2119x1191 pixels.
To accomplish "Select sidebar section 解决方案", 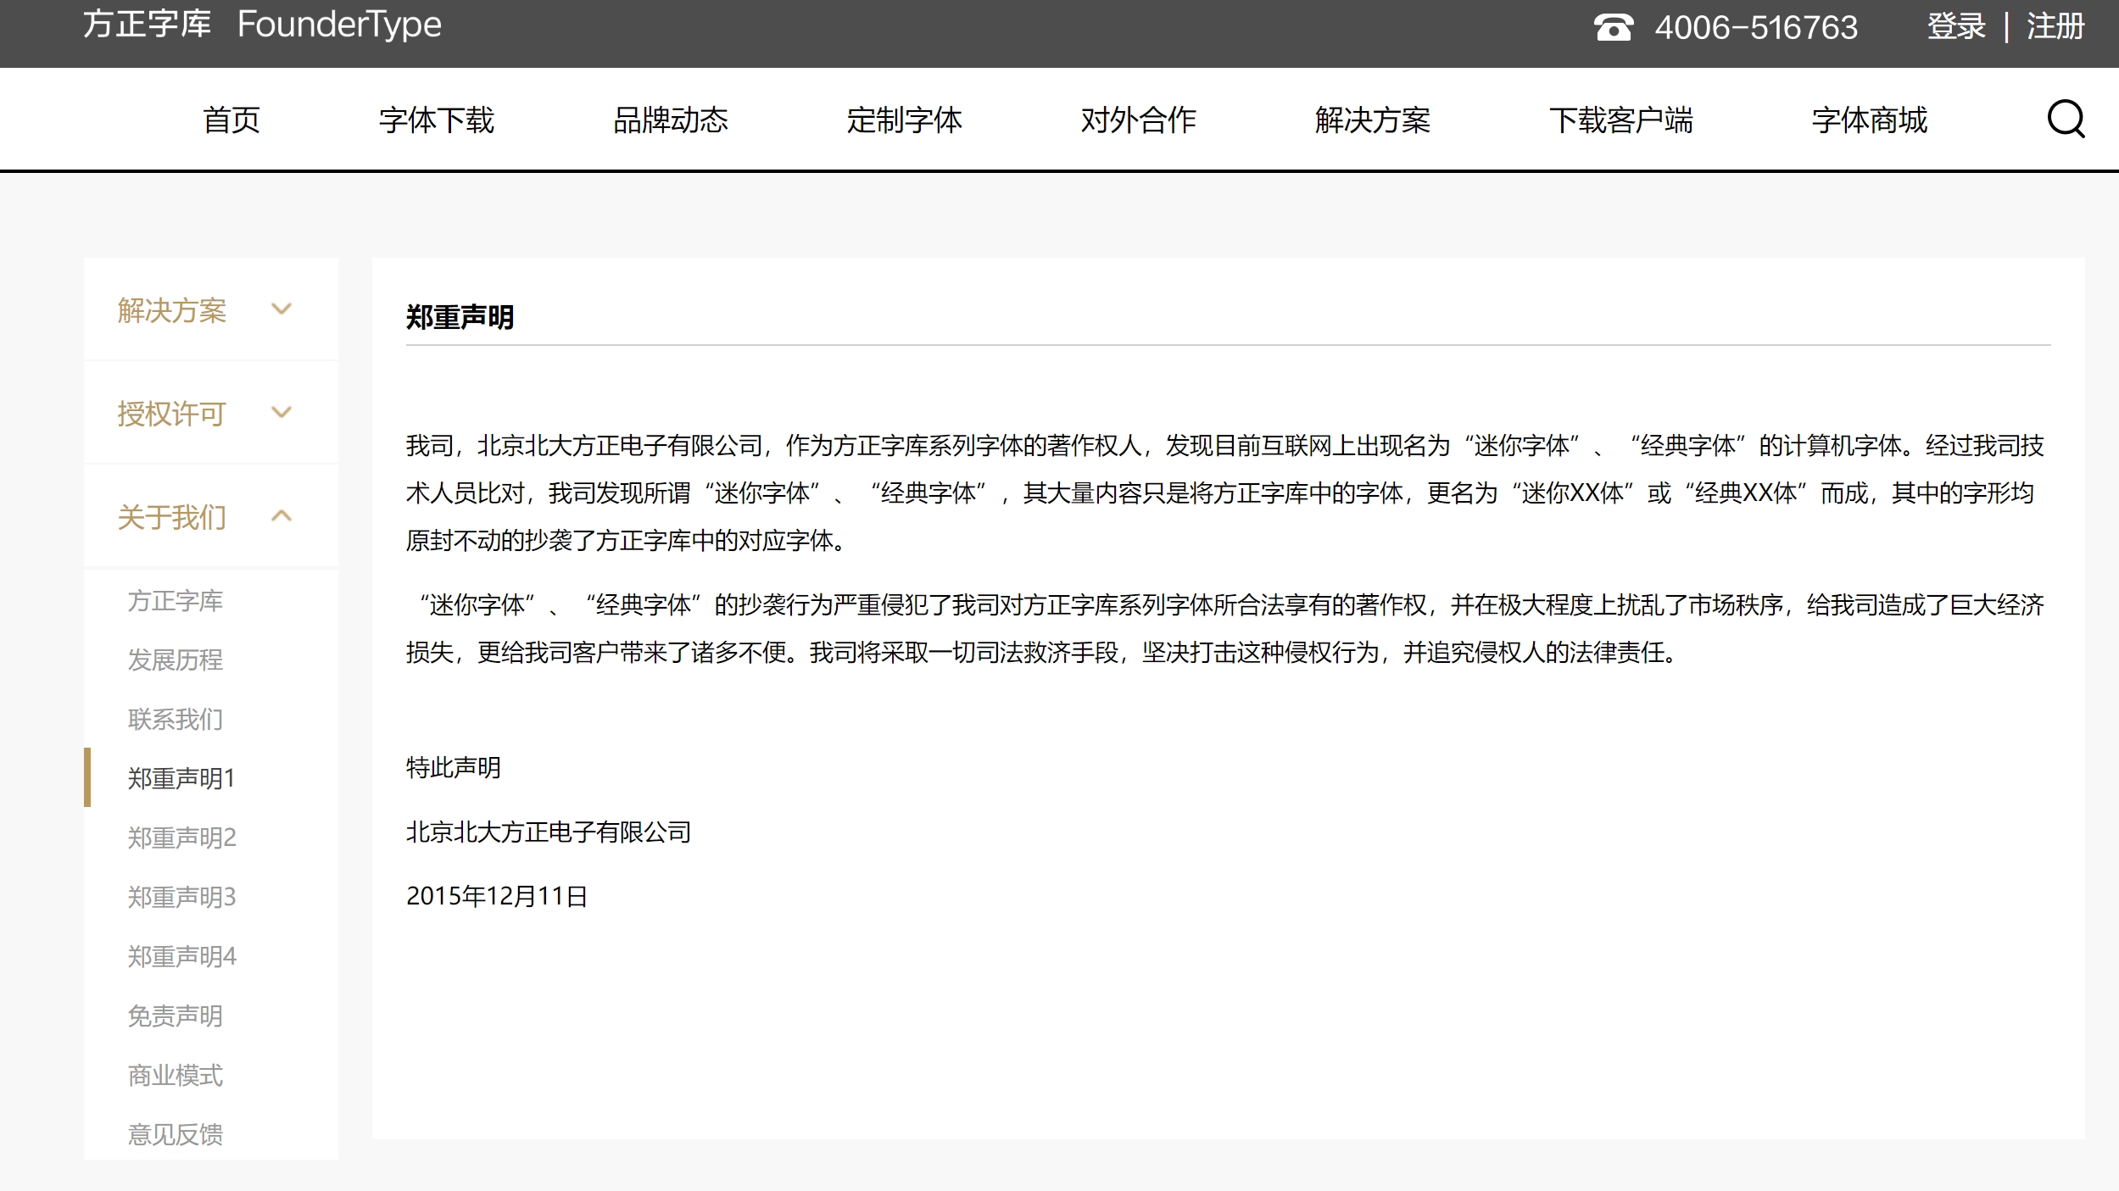I will tap(172, 310).
